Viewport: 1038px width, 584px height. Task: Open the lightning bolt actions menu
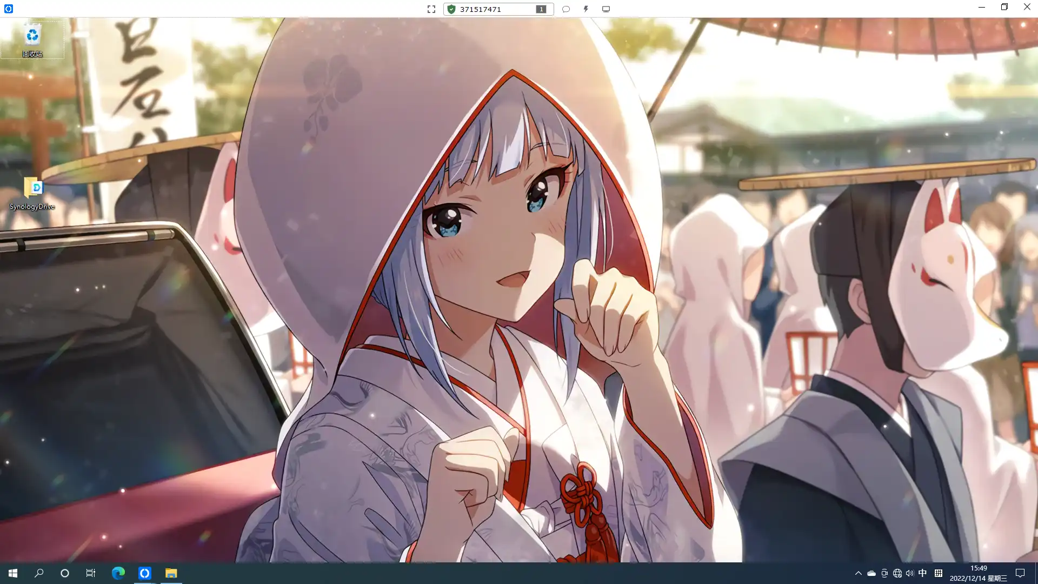(586, 9)
